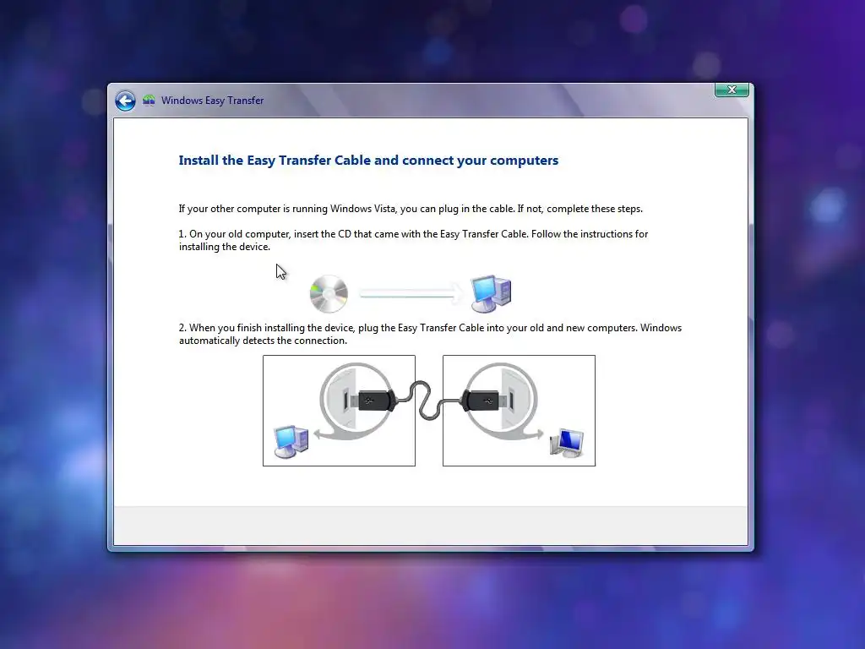Click the CD disc icon

coord(329,293)
